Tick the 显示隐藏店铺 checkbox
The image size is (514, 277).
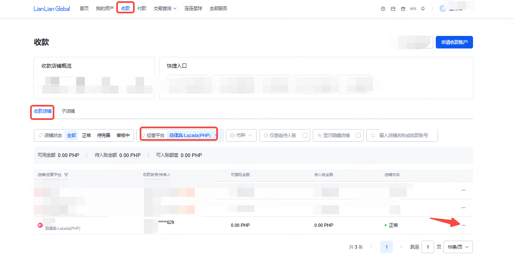358,135
